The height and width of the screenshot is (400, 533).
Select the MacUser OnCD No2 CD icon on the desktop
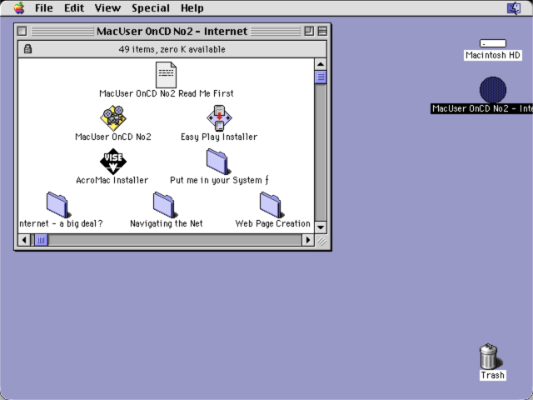coord(493,90)
